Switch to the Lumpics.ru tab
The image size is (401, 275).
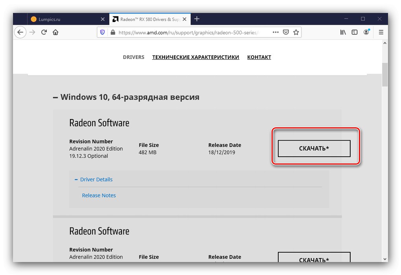pyautogui.click(x=68, y=19)
